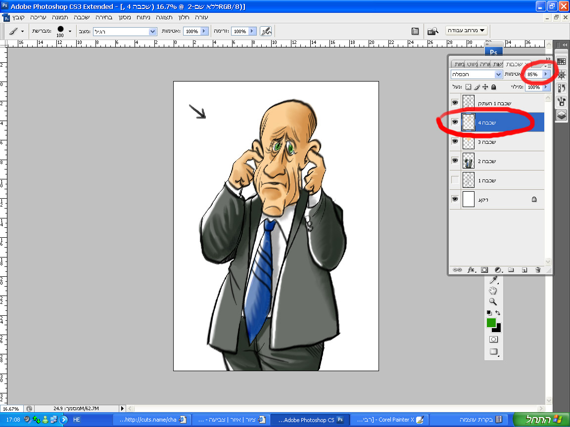
Task: Open the brush mode רגיל dropdown
Action: [153, 32]
